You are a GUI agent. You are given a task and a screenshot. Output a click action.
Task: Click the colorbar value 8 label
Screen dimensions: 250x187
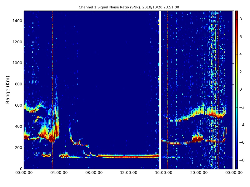241,19
